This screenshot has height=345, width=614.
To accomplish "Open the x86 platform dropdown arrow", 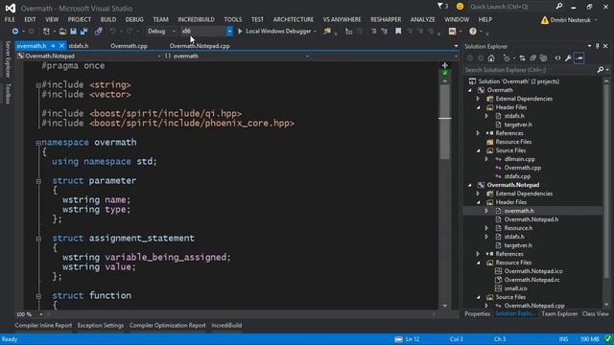I will (x=229, y=32).
